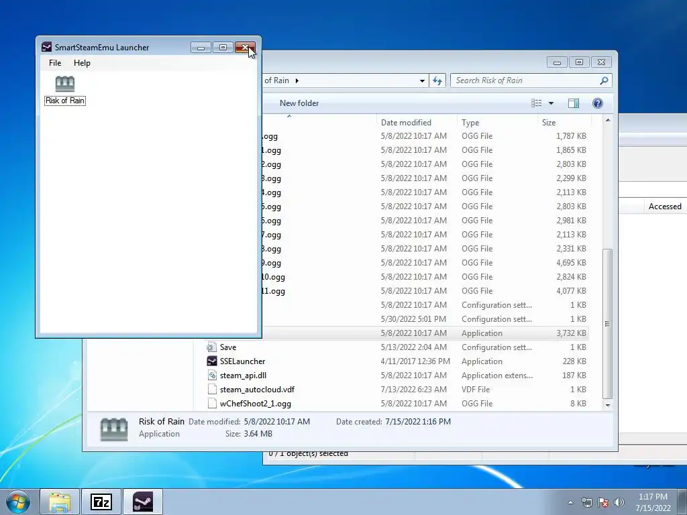Open the view options dropdown arrow
This screenshot has height=515, width=687.
click(551, 103)
